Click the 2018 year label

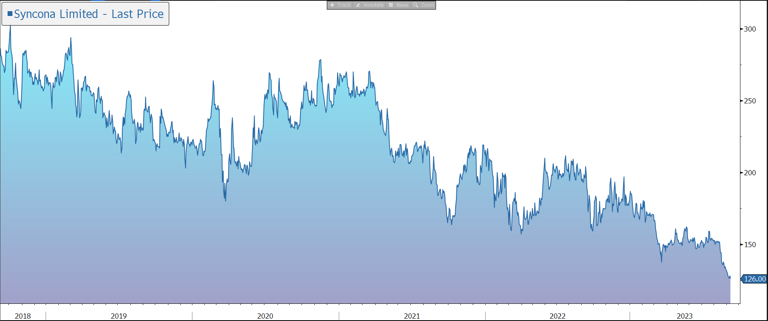pyautogui.click(x=23, y=316)
